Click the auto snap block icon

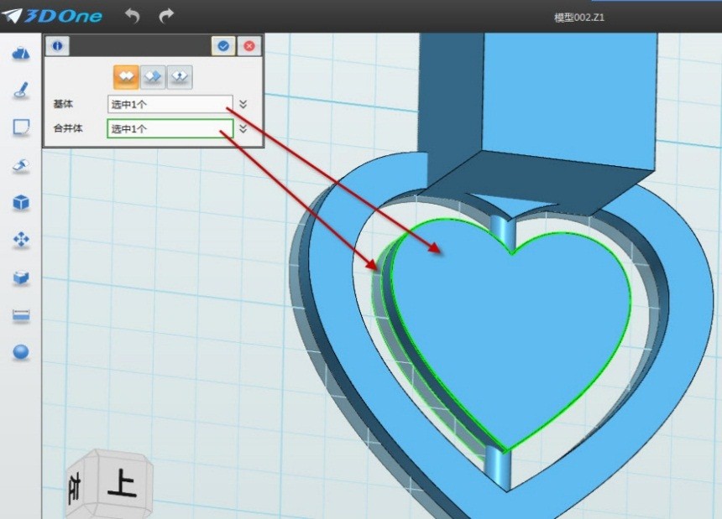point(21,278)
